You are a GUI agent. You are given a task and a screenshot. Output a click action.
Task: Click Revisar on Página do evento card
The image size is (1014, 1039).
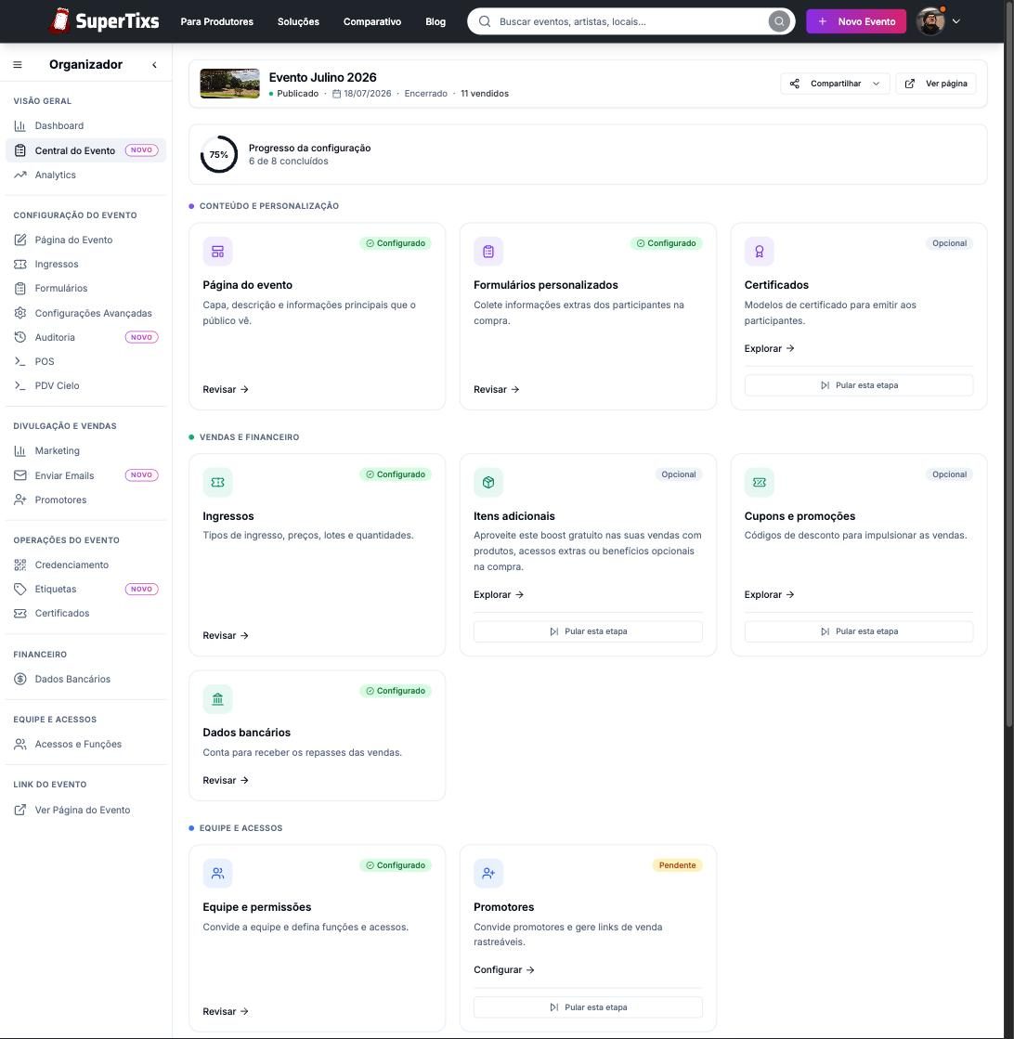(226, 390)
